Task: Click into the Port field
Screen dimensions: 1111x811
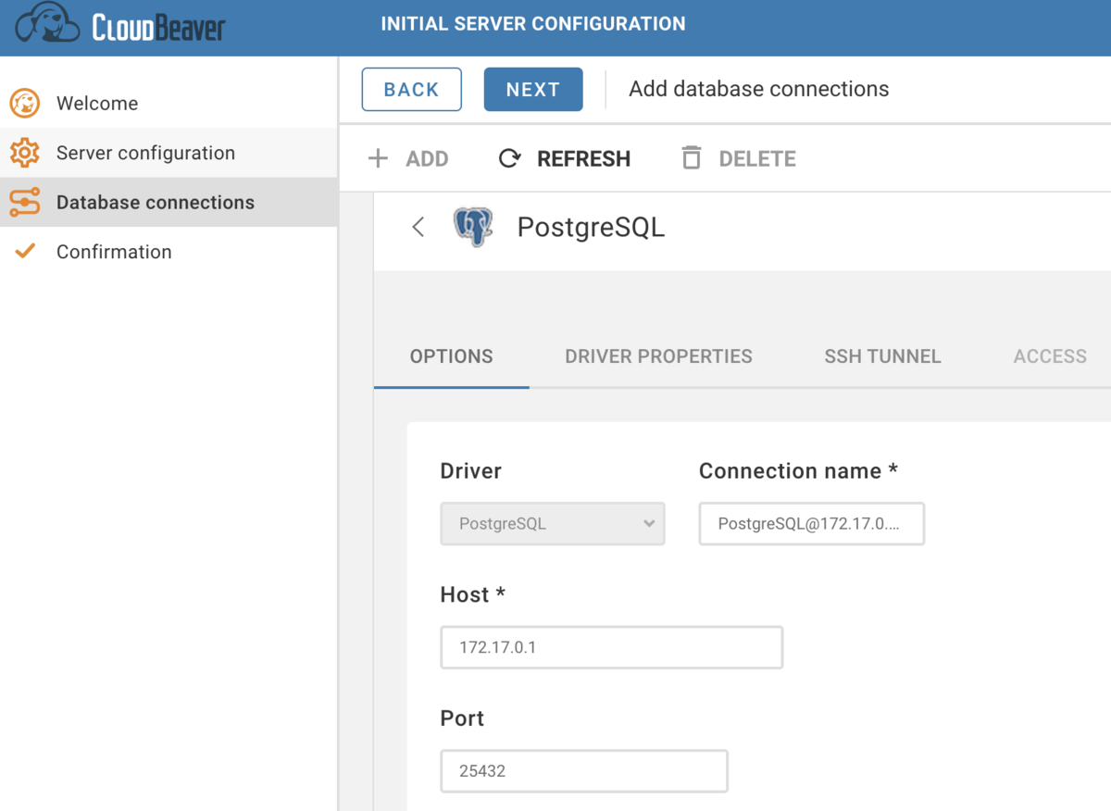Action: (584, 770)
